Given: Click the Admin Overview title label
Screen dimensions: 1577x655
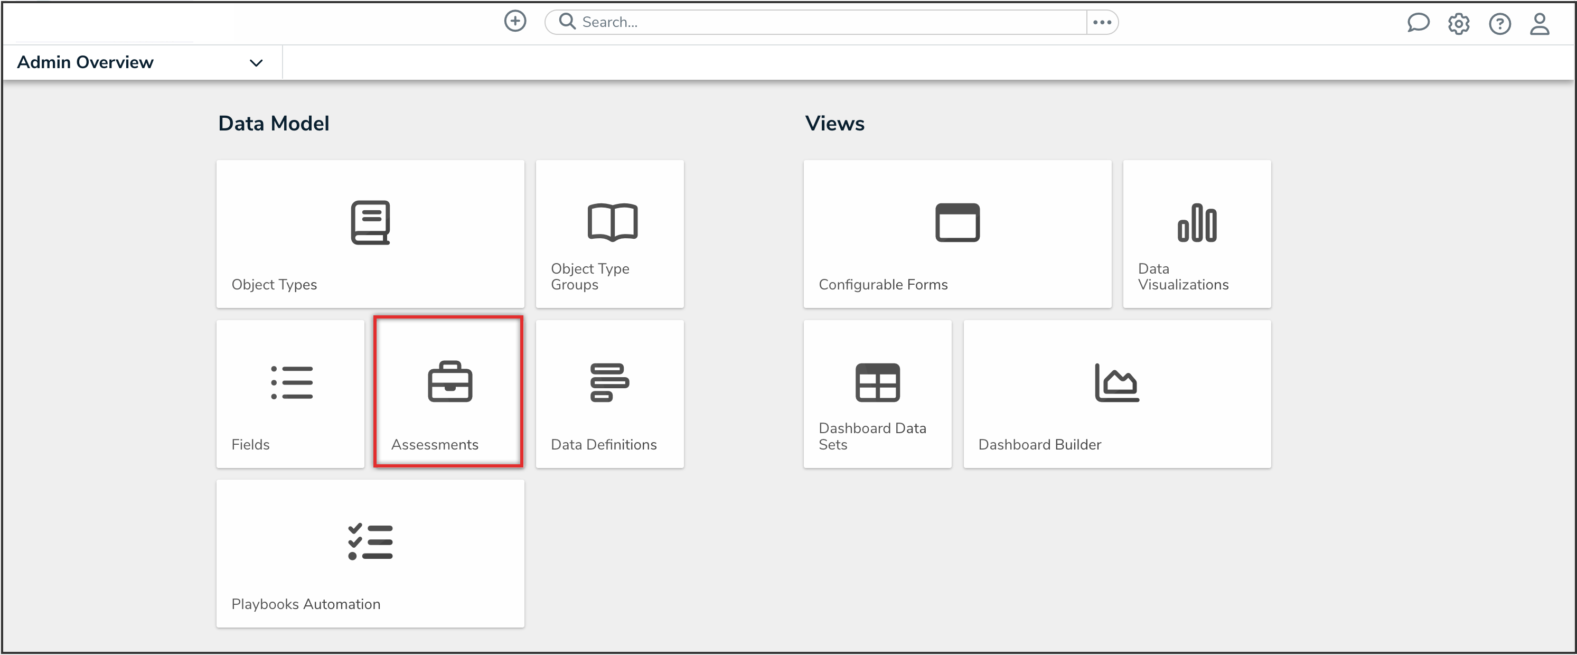Looking at the screenshot, I should [85, 62].
